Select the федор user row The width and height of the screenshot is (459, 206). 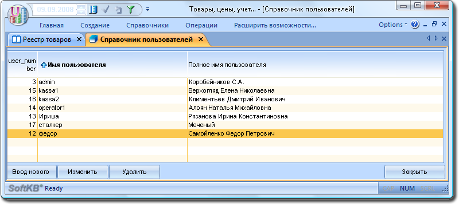pyautogui.click(x=225, y=134)
